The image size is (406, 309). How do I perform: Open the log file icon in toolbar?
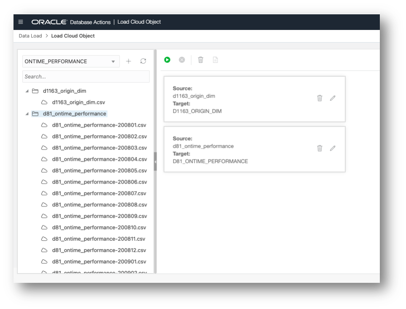pos(215,60)
